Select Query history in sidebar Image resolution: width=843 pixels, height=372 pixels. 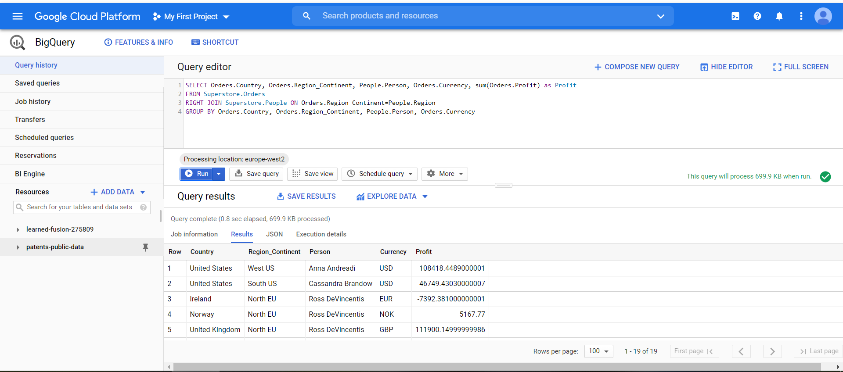[82, 65]
